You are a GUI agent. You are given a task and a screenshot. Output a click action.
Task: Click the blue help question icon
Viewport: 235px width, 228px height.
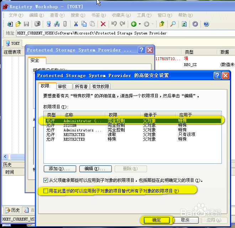(x=206, y=24)
